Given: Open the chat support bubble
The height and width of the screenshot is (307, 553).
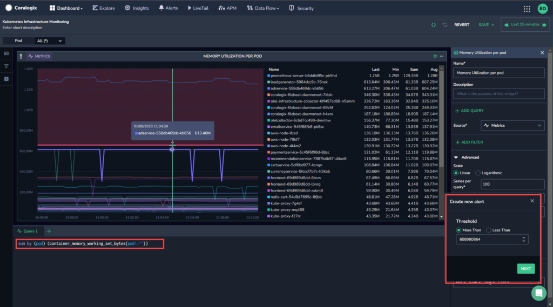Looking at the screenshot, I should click(x=538, y=294).
